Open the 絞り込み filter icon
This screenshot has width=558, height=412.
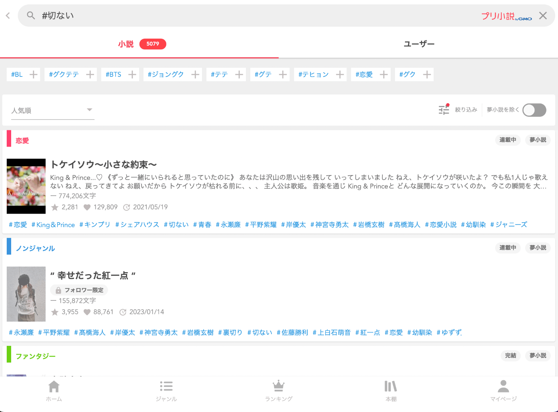tap(444, 110)
